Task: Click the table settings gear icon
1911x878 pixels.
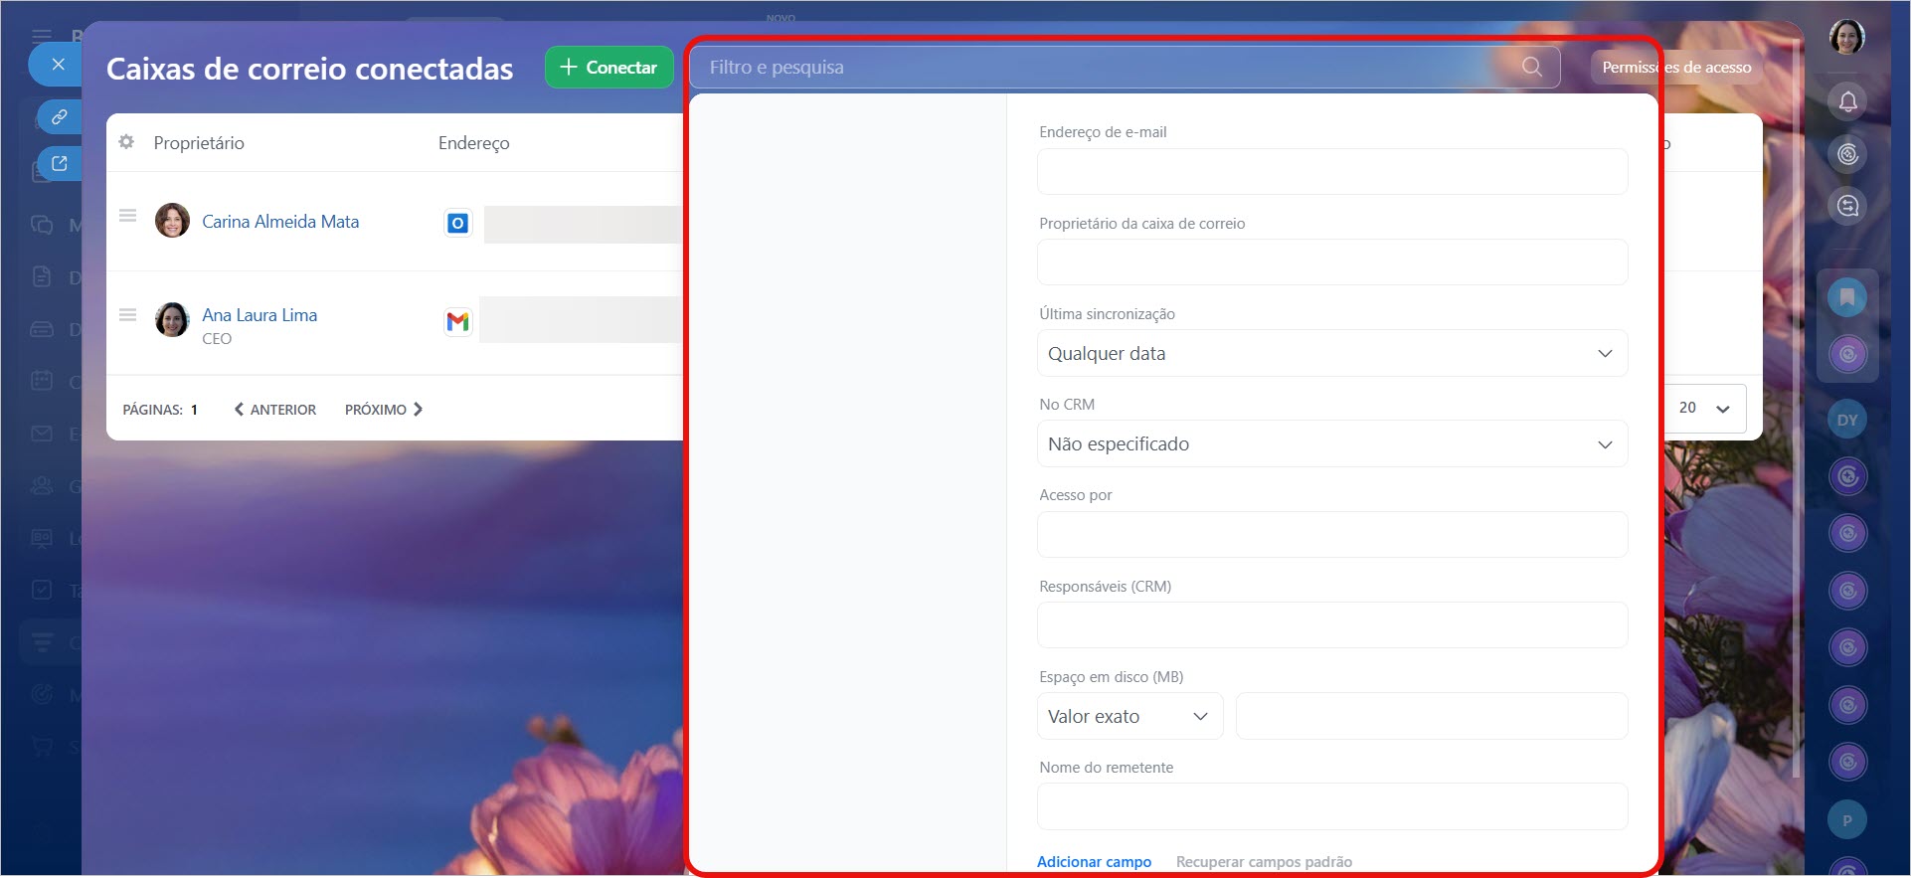Action: (x=126, y=142)
